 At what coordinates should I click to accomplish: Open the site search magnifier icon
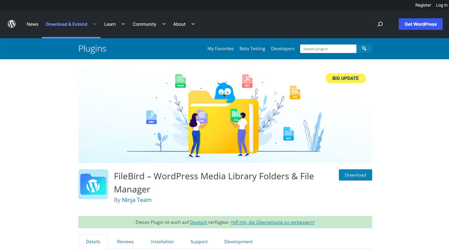click(x=380, y=24)
